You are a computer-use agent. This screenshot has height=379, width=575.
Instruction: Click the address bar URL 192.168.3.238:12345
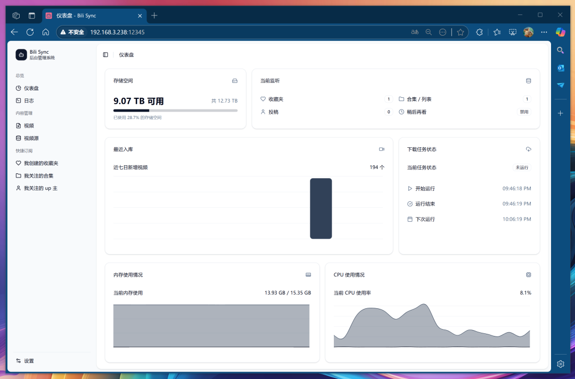(x=117, y=32)
